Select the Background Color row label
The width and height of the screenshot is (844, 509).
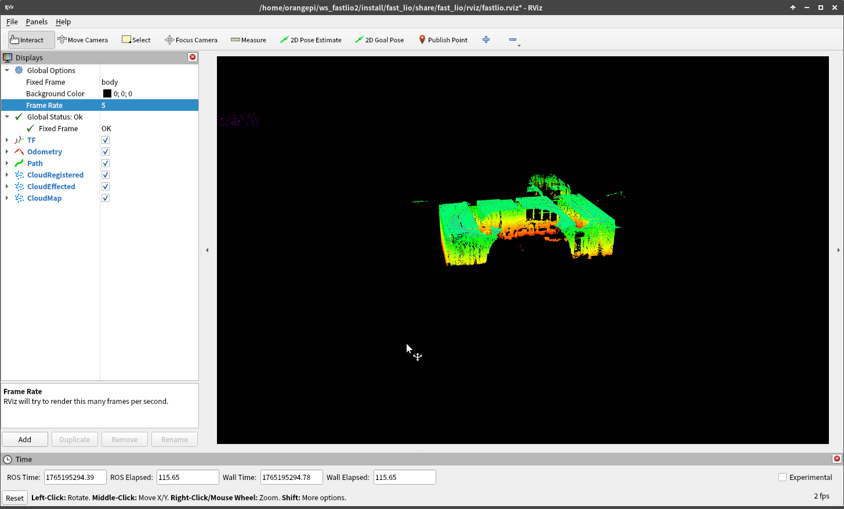(x=55, y=93)
